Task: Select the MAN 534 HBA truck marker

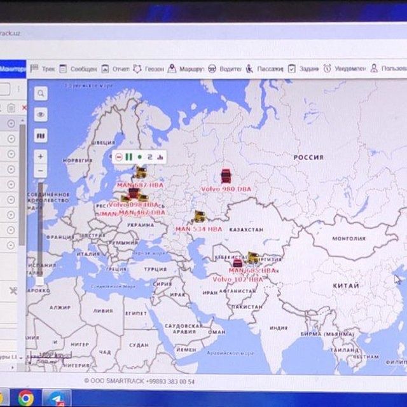Action: point(200,216)
